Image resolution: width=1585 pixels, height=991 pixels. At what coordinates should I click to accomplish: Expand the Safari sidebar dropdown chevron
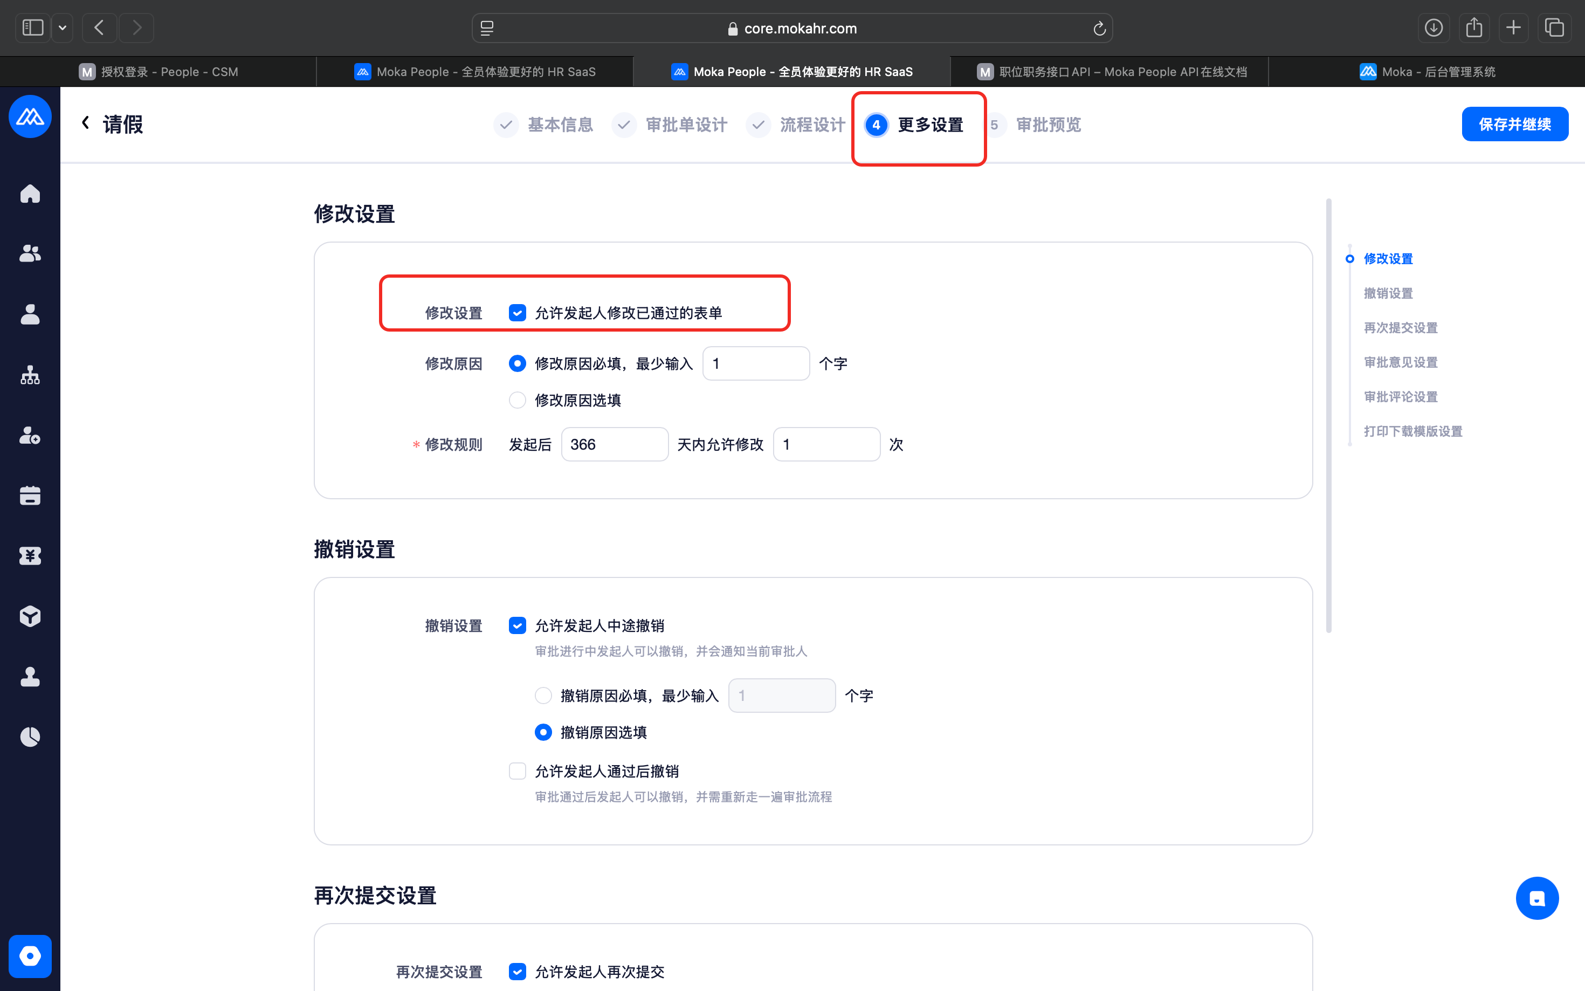62,27
